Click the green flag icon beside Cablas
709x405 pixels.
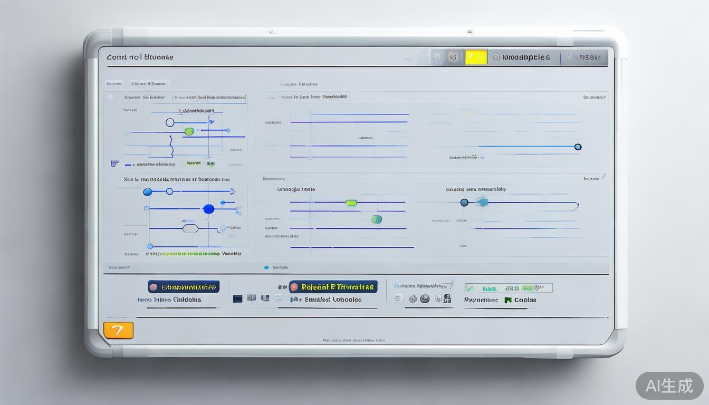pyautogui.click(x=508, y=300)
